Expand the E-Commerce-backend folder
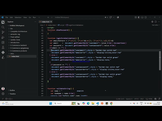 click(22, 45)
